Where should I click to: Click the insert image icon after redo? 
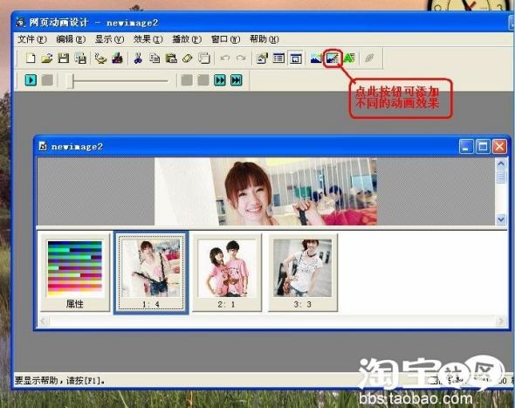click(262, 59)
